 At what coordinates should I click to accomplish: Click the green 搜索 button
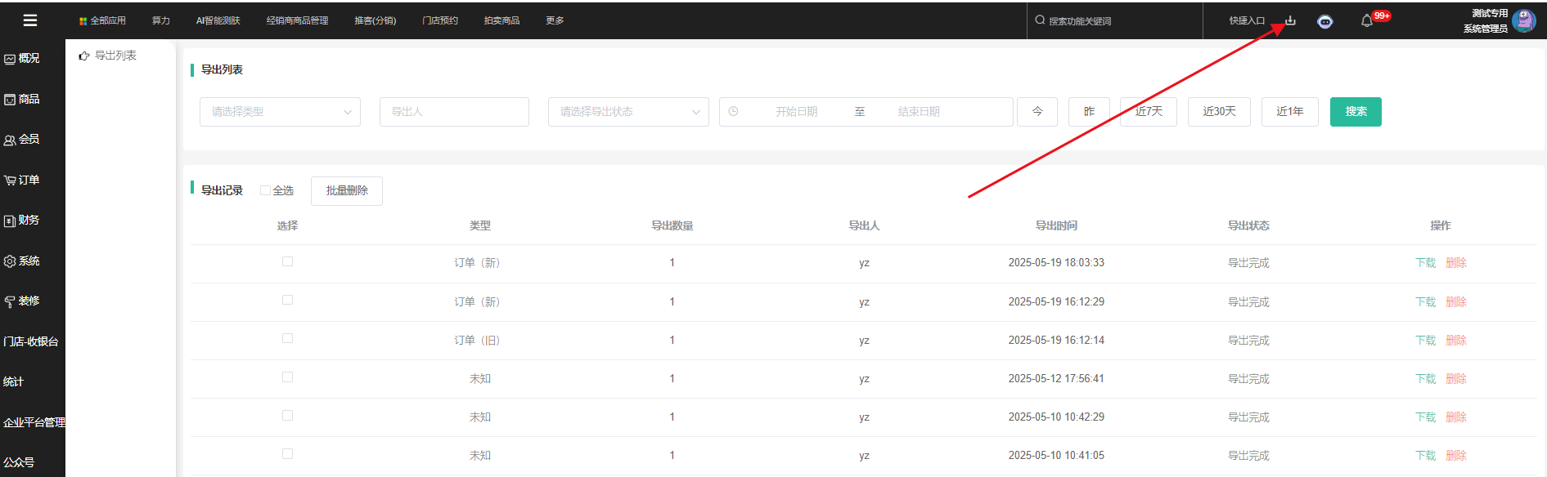(1356, 112)
